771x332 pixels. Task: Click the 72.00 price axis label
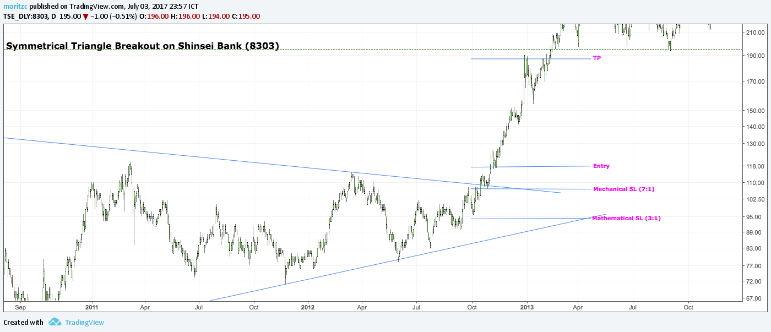tap(753, 282)
